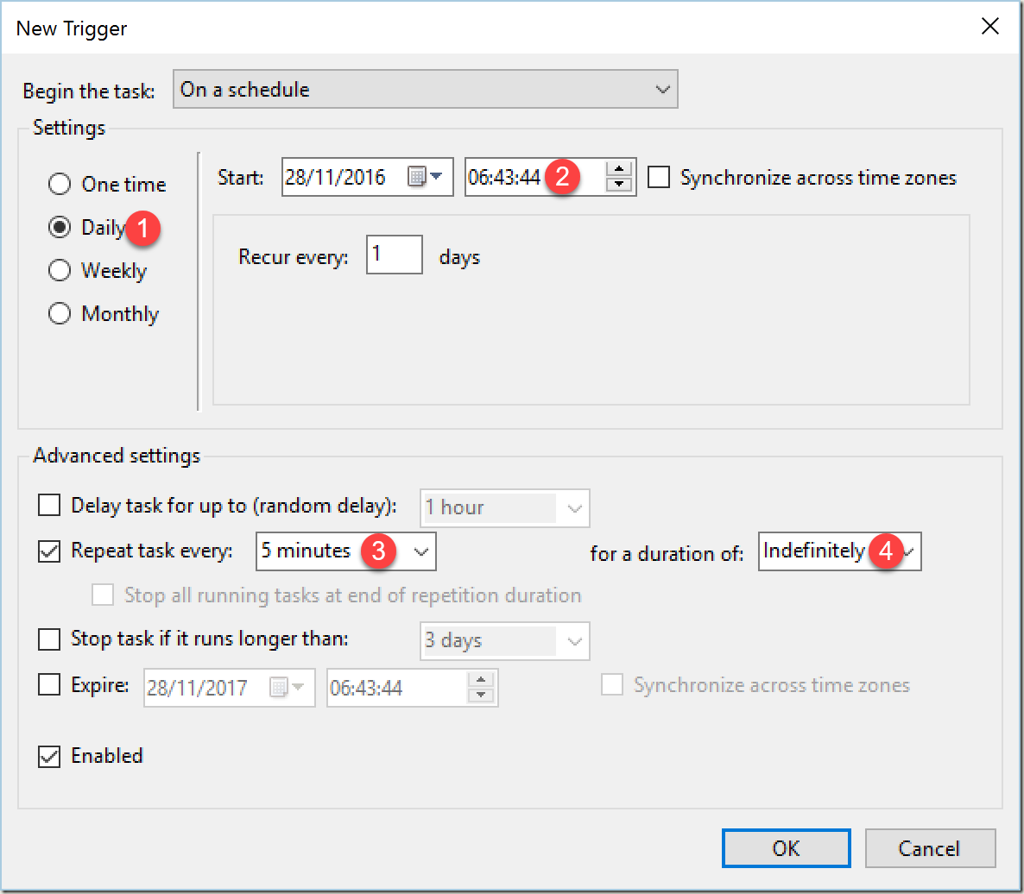
Task: Increase Expire time with up spinner arrow
Action: [481, 680]
